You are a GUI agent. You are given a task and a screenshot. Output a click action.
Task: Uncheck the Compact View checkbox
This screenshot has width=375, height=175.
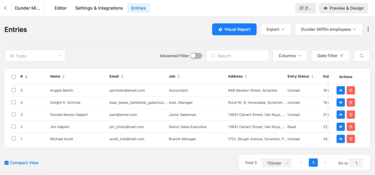7,163
